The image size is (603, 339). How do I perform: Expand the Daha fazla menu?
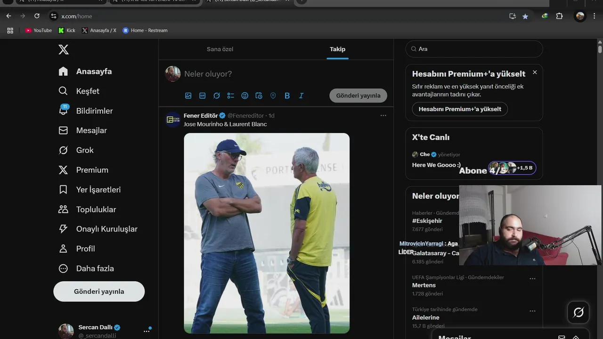click(86, 268)
